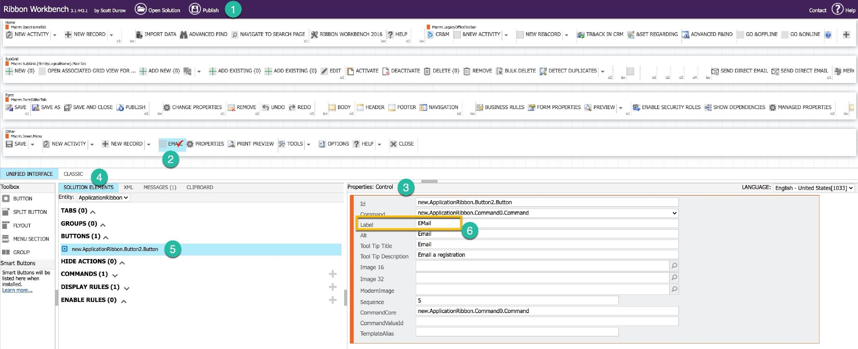Click Close in Jewel menu ribbon

(x=402, y=144)
